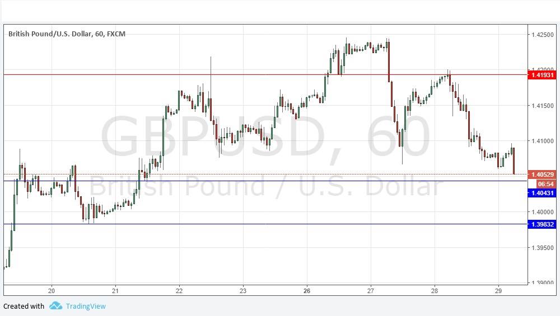Open the TradingView text link
The image size is (560, 316).
(85, 306)
